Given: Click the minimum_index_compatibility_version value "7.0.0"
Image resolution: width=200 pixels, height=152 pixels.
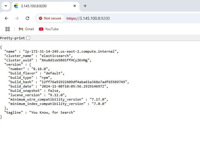Looking at the screenshot, I should pos(99,104).
